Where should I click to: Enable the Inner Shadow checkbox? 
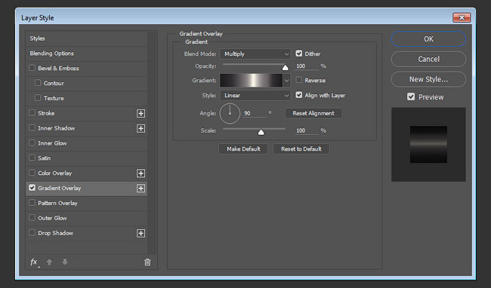point(32,127)
